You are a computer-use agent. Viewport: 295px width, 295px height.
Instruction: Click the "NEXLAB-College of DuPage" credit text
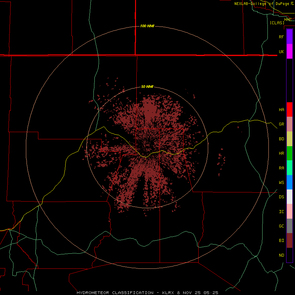pyautogui.click(x=262, y=4)
